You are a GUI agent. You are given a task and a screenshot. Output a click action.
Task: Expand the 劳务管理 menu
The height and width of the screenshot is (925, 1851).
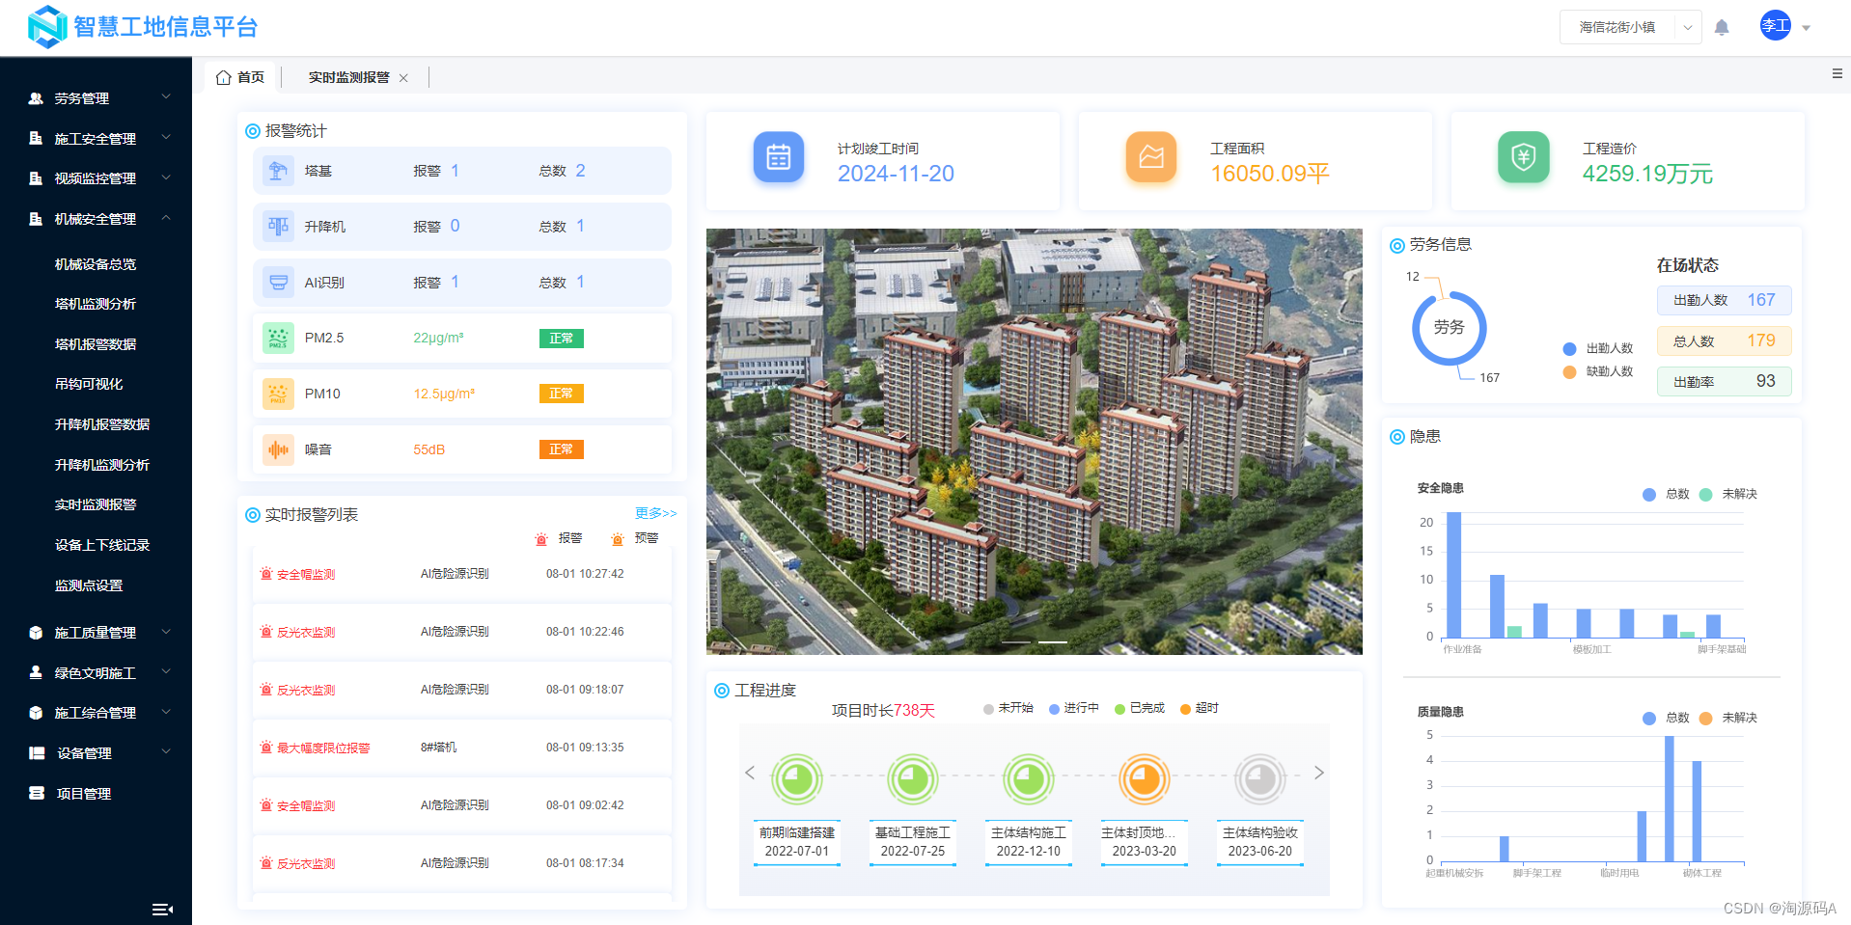click(97, 98)
